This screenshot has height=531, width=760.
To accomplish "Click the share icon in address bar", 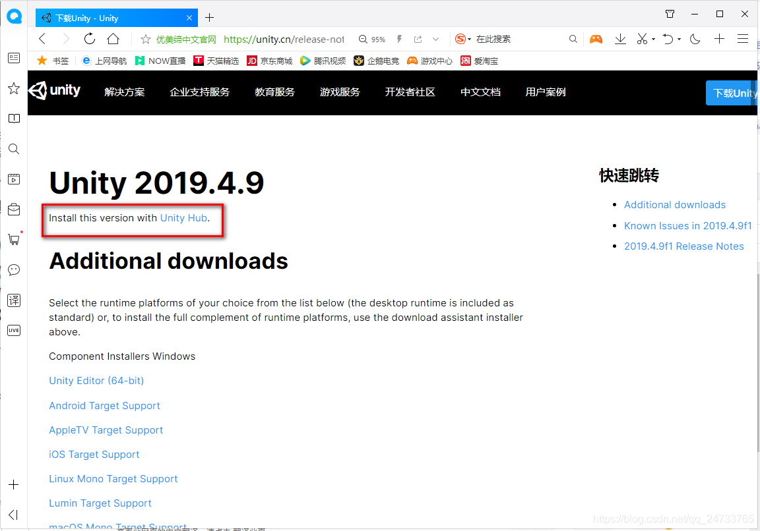I will point(418,40).
